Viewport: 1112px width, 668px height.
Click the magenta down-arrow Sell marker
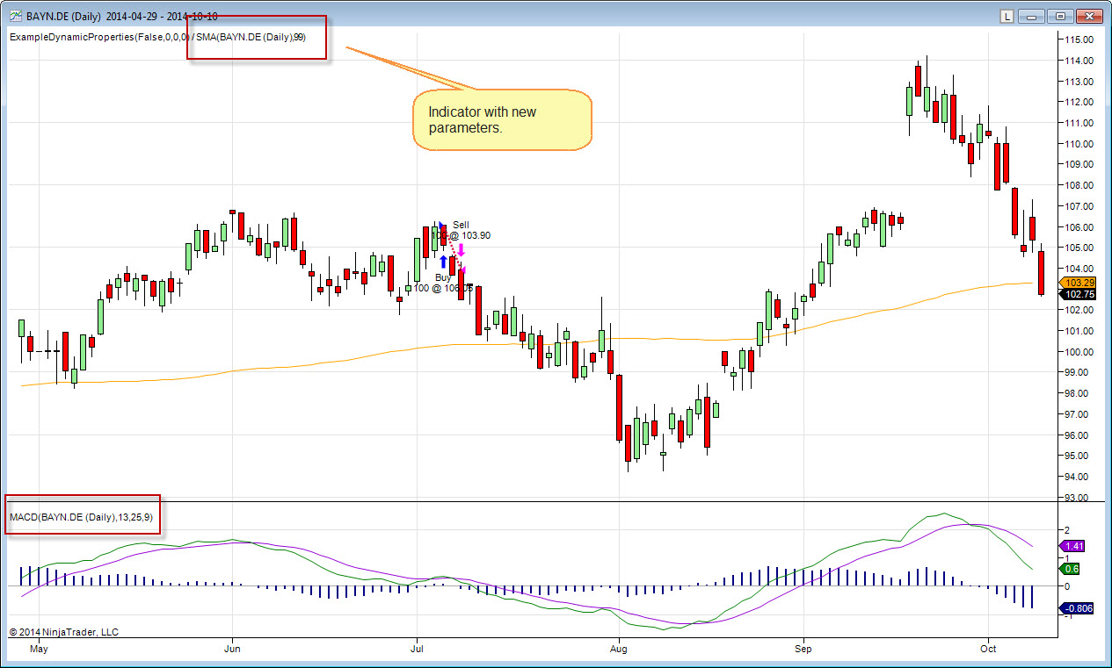(461, 250)
